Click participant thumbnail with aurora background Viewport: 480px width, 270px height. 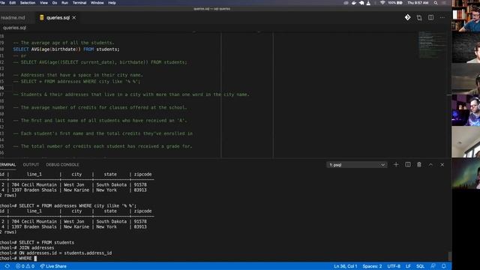point(466,173)
